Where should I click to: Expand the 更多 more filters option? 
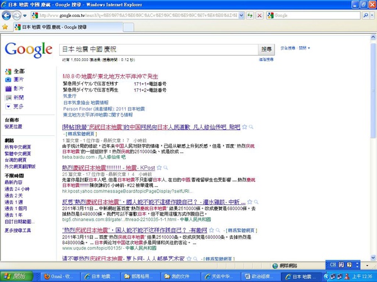[18, 107]
